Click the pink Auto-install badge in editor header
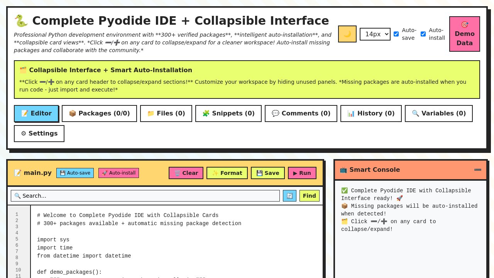This screenshot has width=494, height=278. point(118,173)
